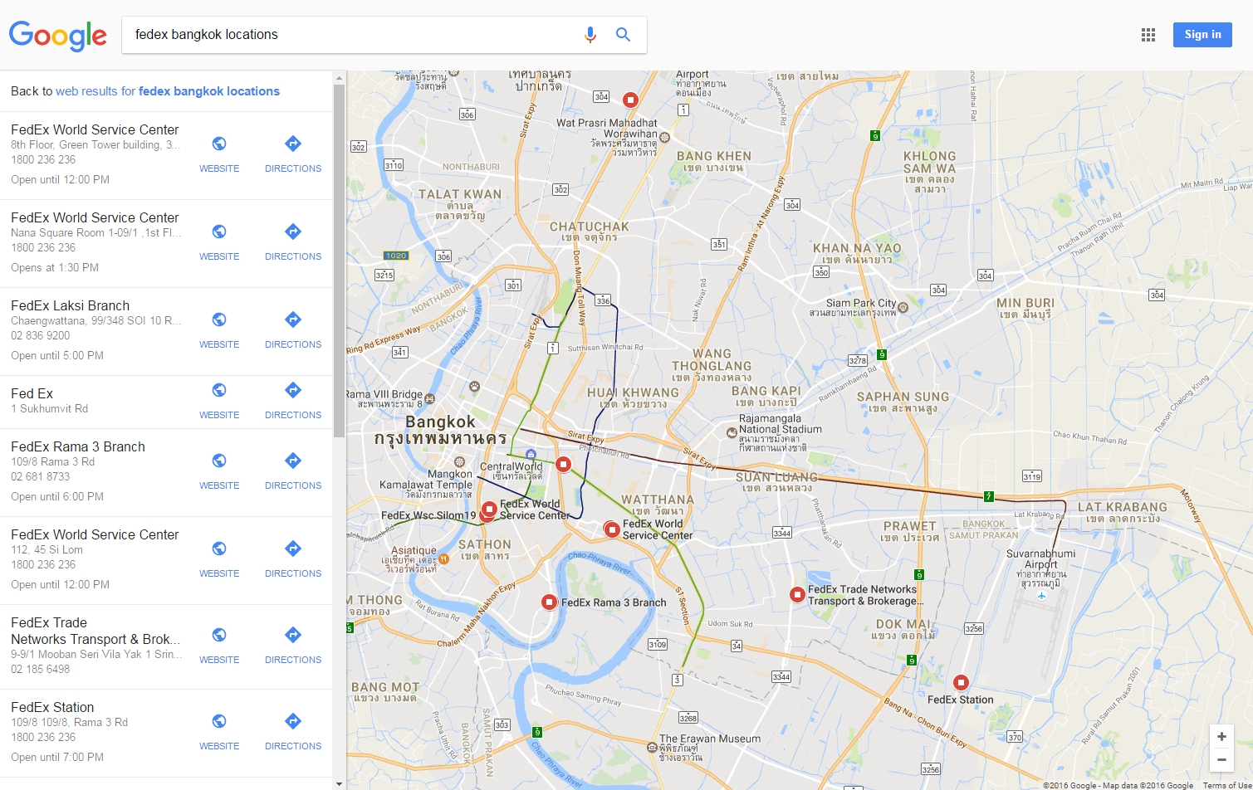Viewport: 1253px width, 790px height.
Task: Open Terms of Use map link
Action: (1226, 785)
